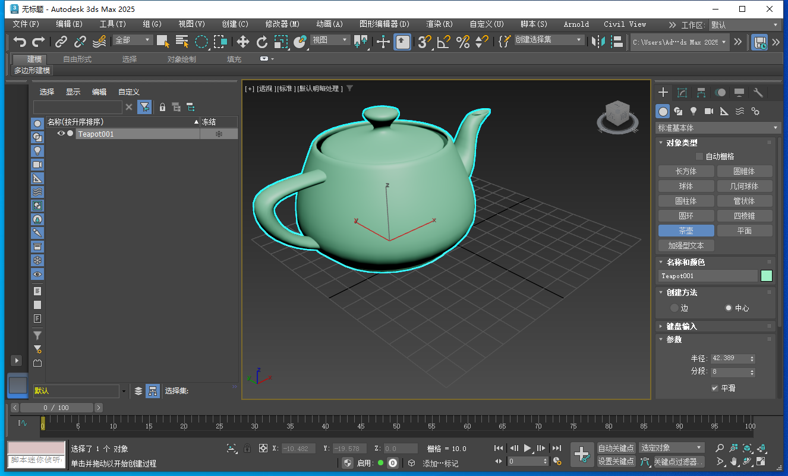The image size is (788, 476).
Task: Click the 长方体 creation button
Action: 686,171
